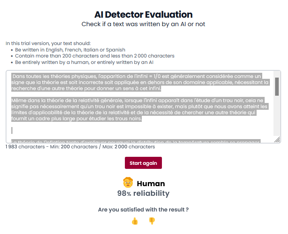The image size is (288, 234).
Task: Click the "AI Detector Evaluation" heading
Action: pos(143,15)
